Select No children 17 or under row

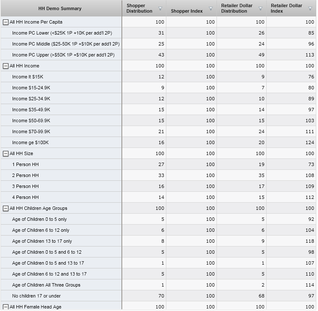(x=36, y=296)
